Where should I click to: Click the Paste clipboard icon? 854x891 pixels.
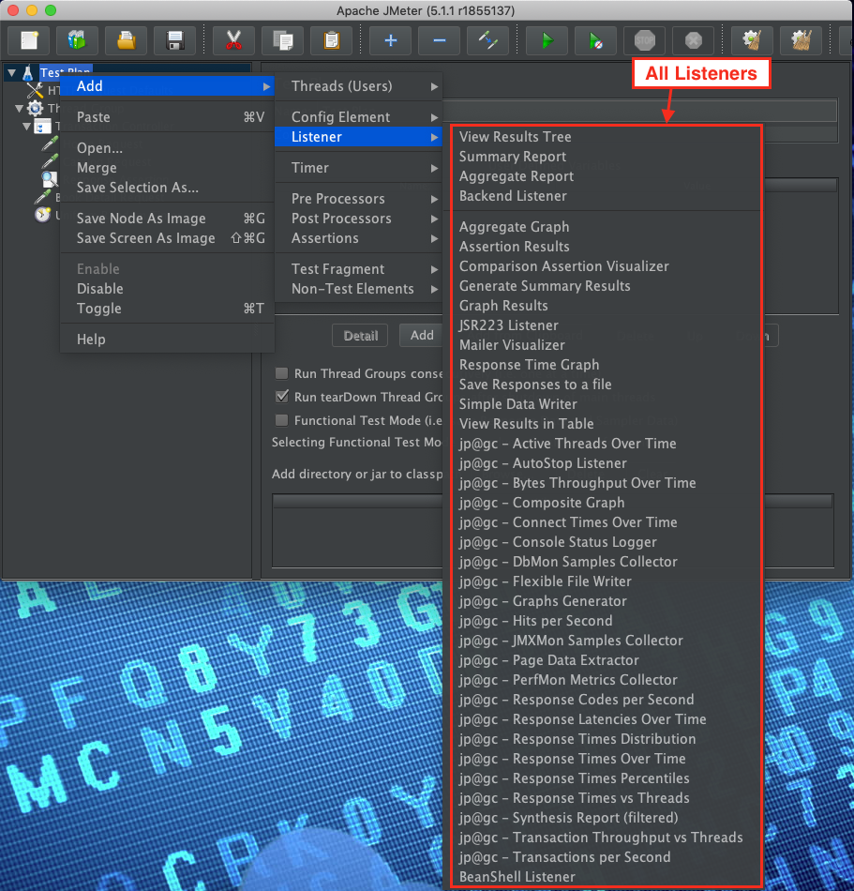tap(331, 40)
